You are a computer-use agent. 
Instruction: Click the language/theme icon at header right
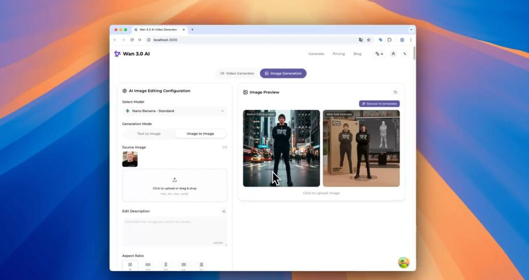[405, 54]
